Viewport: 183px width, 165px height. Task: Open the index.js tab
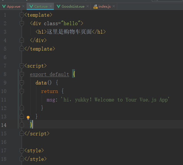pos(104,6)
